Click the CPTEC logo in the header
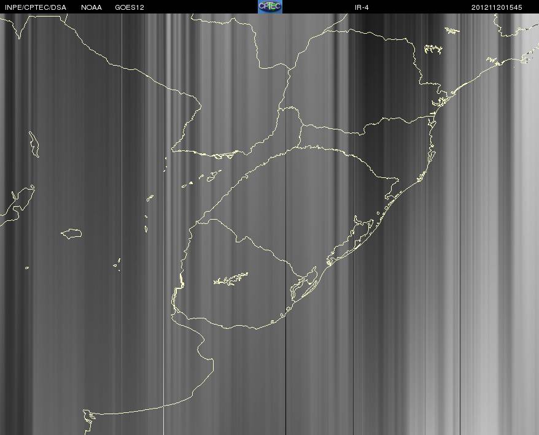Image resolution: width=539 pixels, height=435 pixels. tap(270, 7)
